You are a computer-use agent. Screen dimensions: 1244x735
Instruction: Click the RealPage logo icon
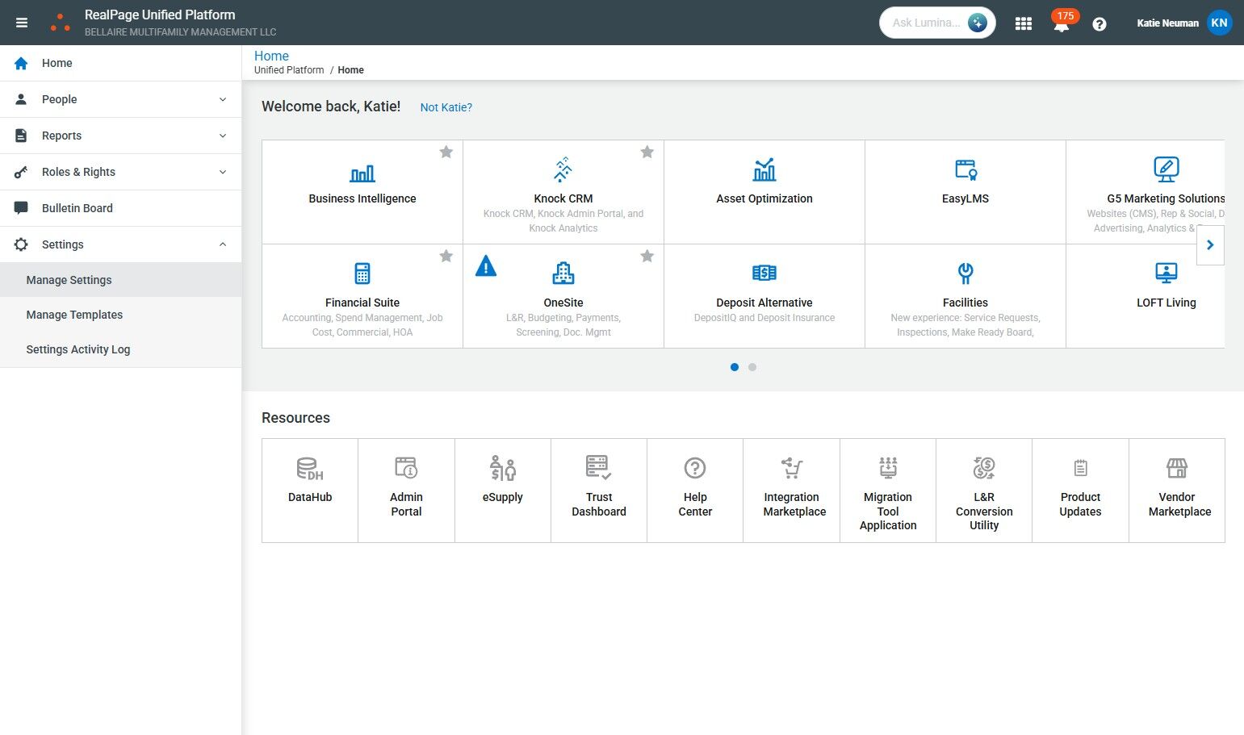(x=60, y=23)
